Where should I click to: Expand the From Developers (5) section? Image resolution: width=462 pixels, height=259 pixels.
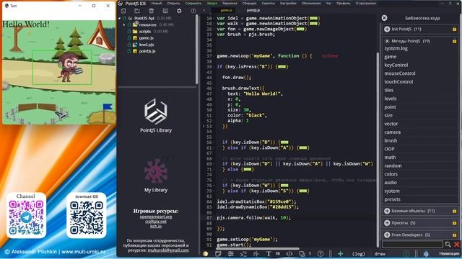point(387,235)
